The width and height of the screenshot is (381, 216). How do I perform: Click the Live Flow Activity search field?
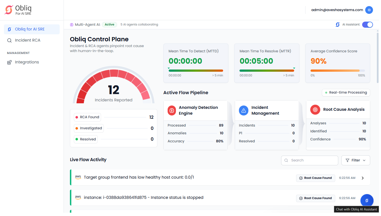coord(309,160)
